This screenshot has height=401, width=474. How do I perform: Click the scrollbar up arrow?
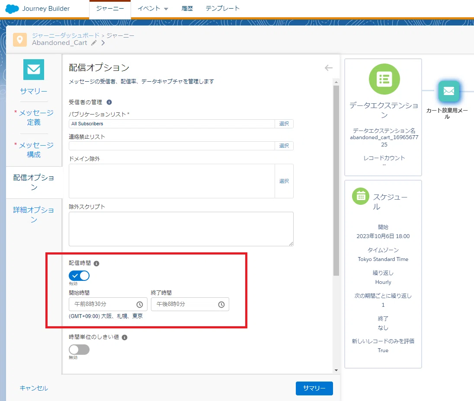pos(336,82)
